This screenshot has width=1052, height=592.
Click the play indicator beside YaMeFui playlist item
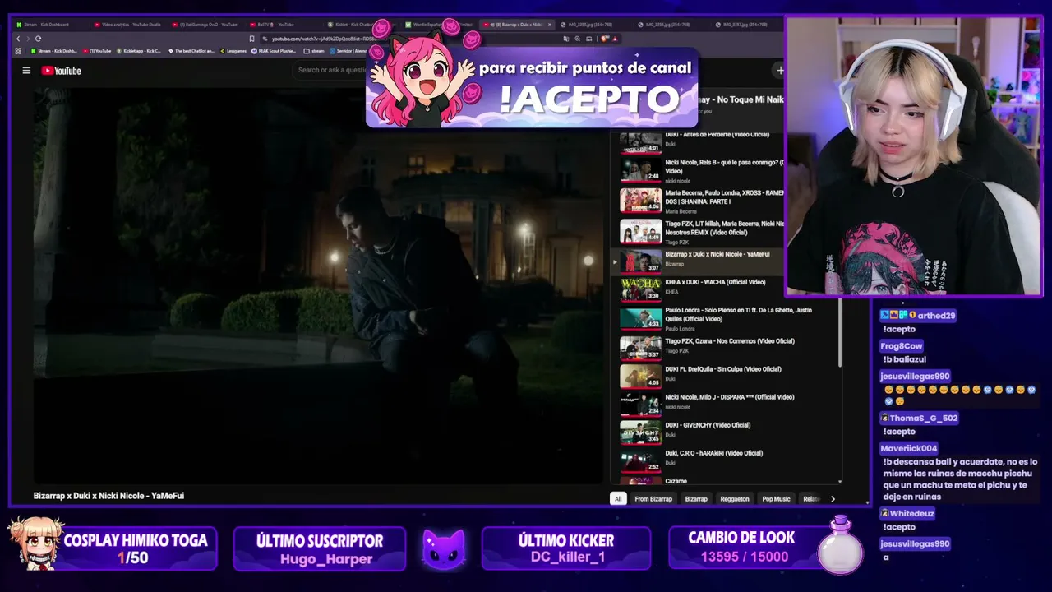[x=614, y=263]
